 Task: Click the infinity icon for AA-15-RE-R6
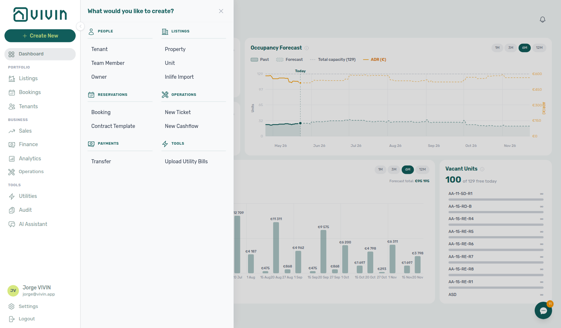pyautogui.click(x=542, y=244)
